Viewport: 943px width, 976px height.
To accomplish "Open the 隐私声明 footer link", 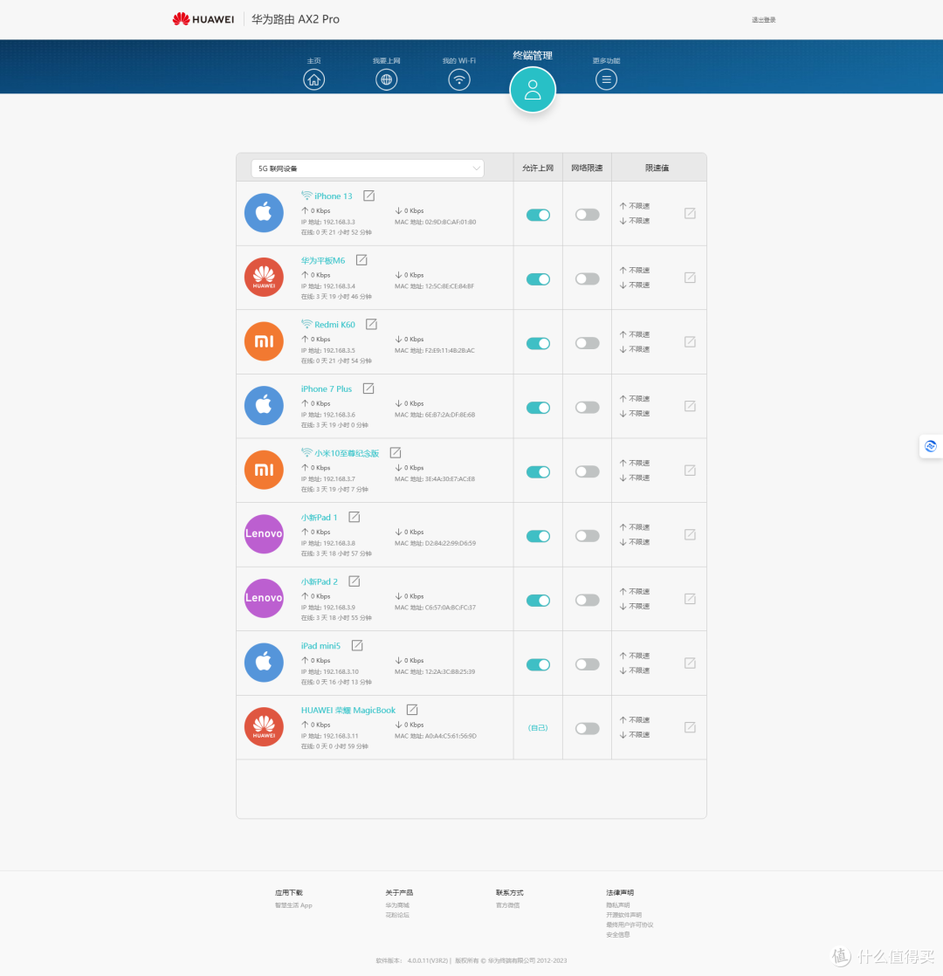I will click(x=618, y=905).
